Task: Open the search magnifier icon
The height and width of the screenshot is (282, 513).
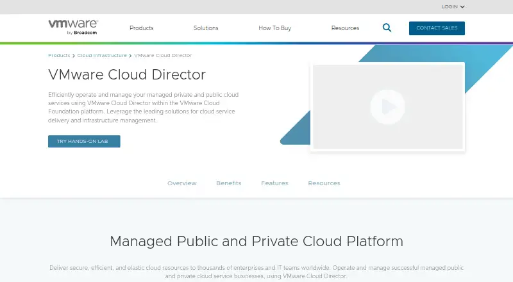Action: tap(387, 28)
